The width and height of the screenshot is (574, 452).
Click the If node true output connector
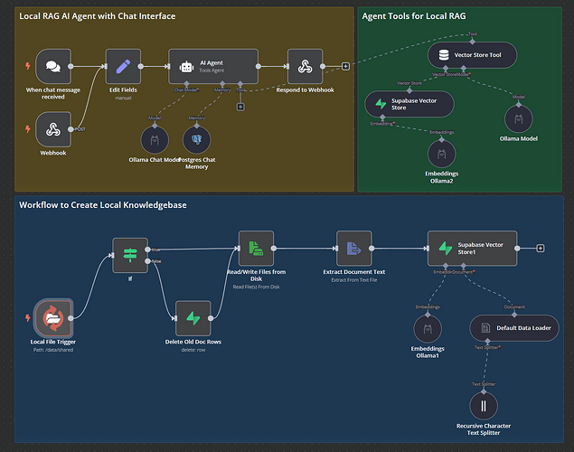[x=147, y=250]
